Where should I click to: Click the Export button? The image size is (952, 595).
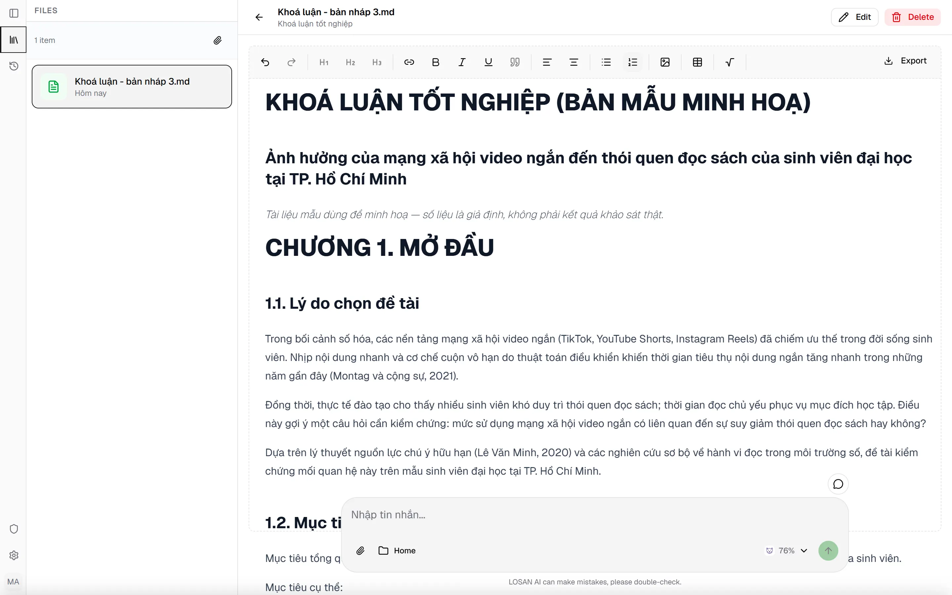[x=905, y=60]
